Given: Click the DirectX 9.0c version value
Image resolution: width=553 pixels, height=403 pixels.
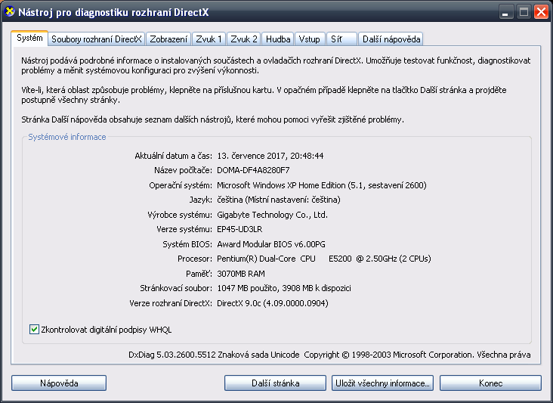Looking at the screenshot, I should coord(272,303).
